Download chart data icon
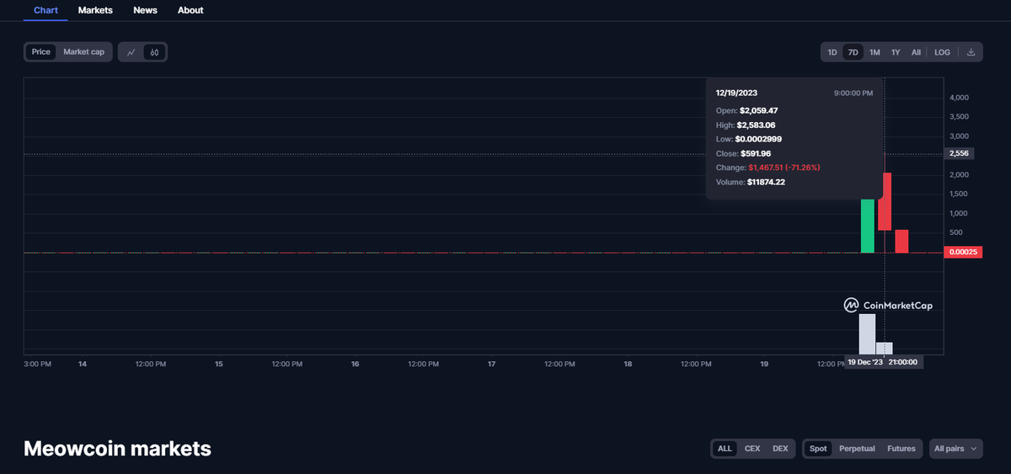This screenshot has width=1011, height=474. [x=971, y=52]
